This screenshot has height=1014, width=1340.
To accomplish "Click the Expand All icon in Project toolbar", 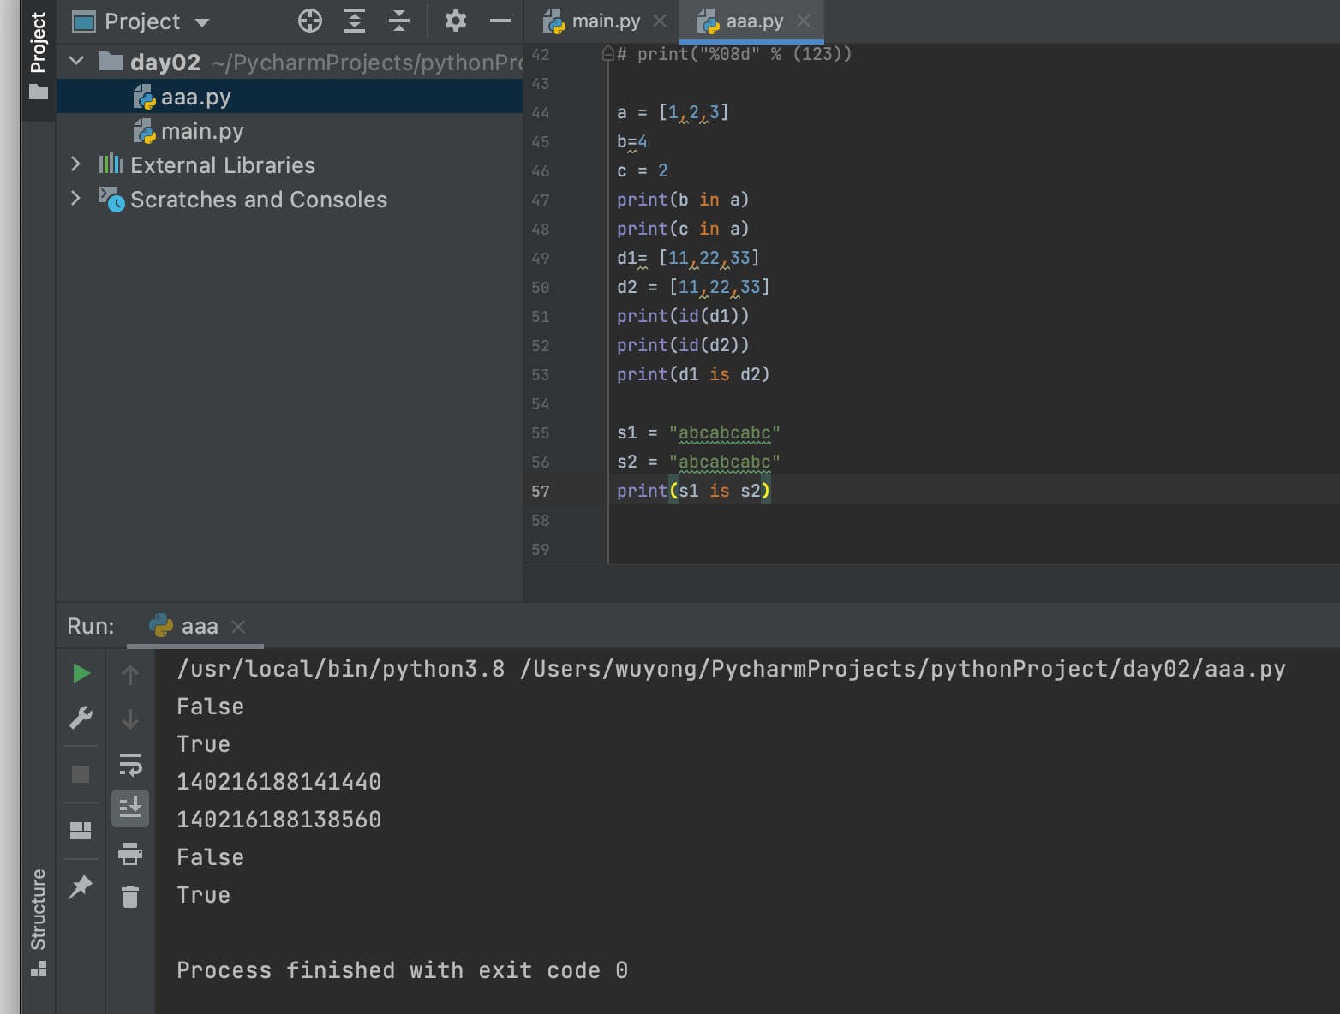I will point(355,21).
